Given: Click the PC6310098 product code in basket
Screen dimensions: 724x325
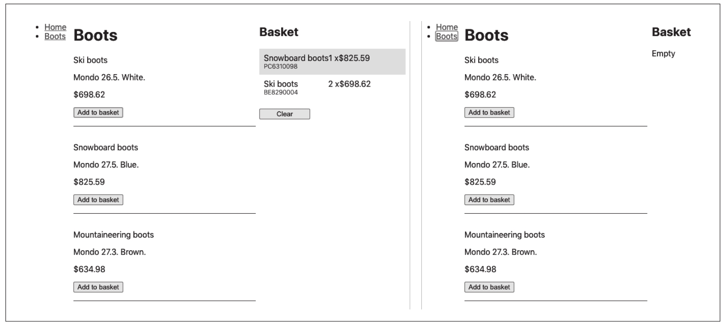Looking at the screenshot, I should [281, 67].
